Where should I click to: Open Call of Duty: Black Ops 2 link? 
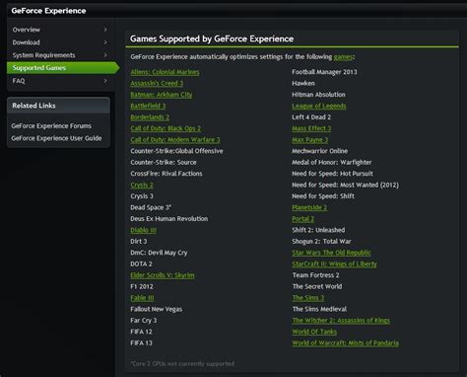(166, 128)
